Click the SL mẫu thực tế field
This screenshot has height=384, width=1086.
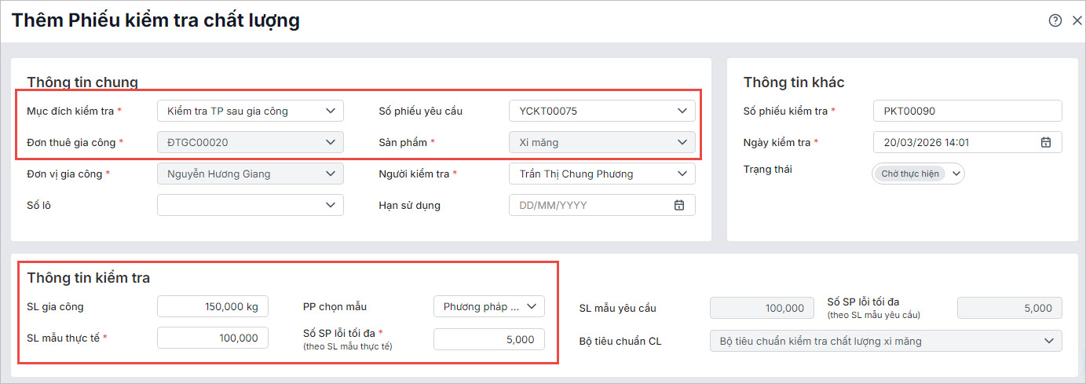[212, 338]
